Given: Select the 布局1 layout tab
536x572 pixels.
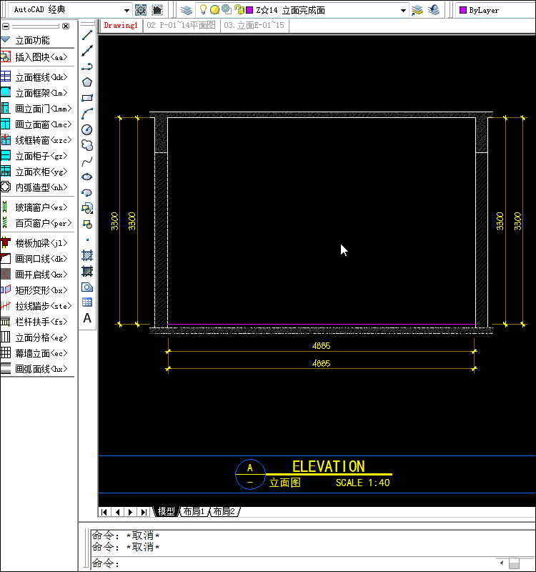Looking at the screenshot, I should point(194,511).
